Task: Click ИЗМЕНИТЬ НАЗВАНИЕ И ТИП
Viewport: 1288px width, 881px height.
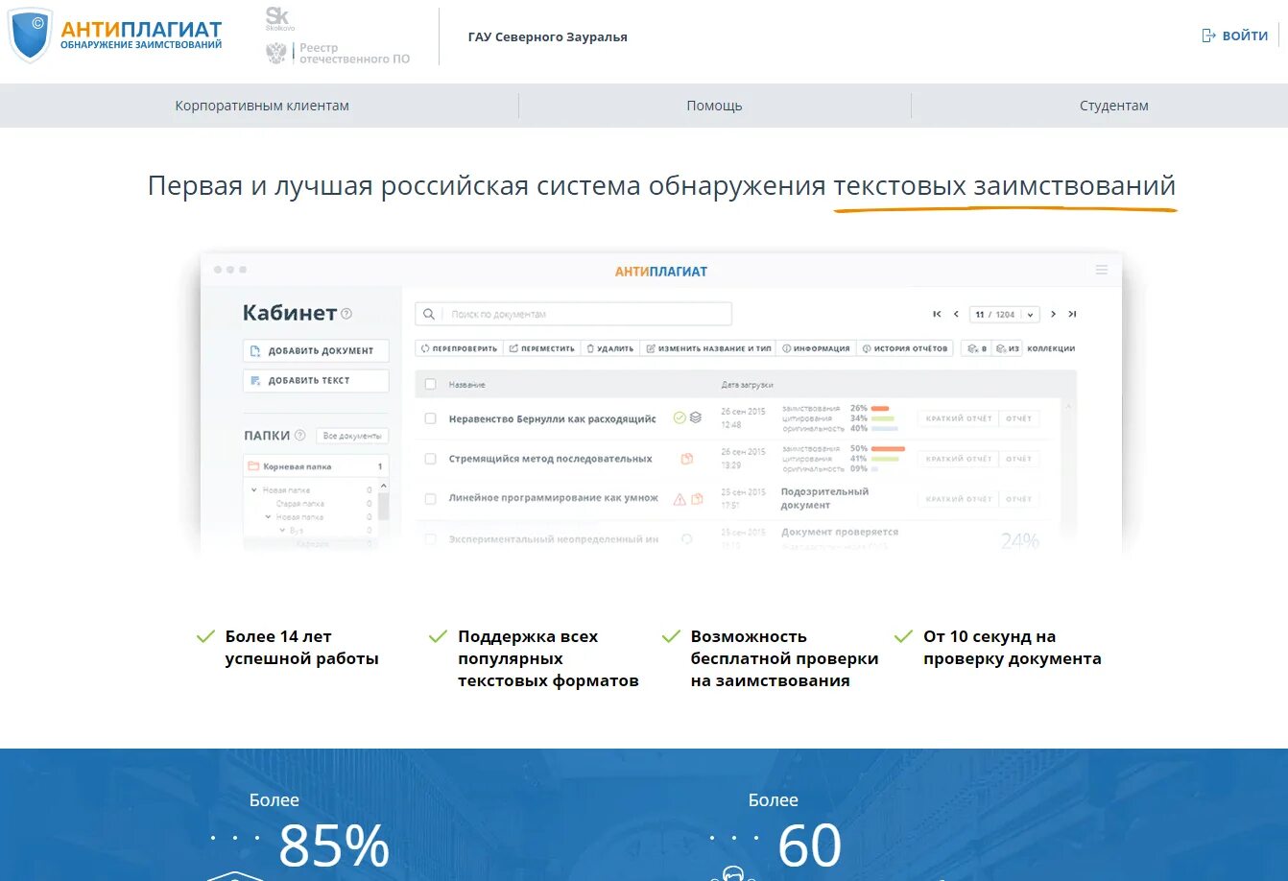Action: tap(708, 348)
